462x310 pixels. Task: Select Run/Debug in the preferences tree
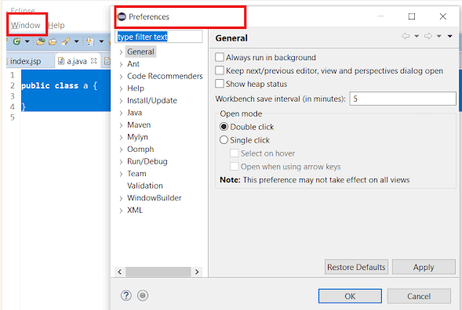(x=147, y=161)
